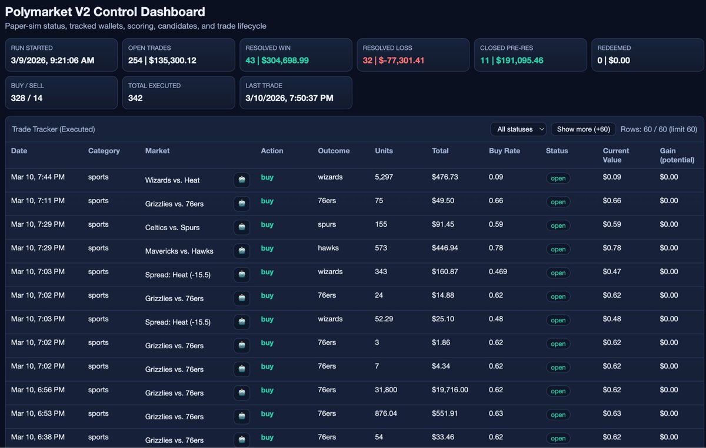
Task: Click the open badge in the 876.04-unit row
Action: (x=558, y=415)
